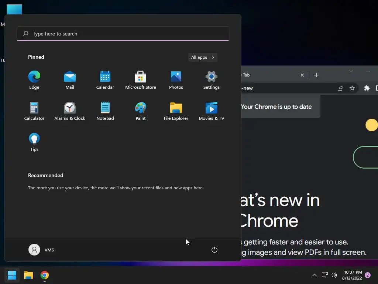Open the VM6 user account menu
This screenshot has height=284, width=378.
41,250
